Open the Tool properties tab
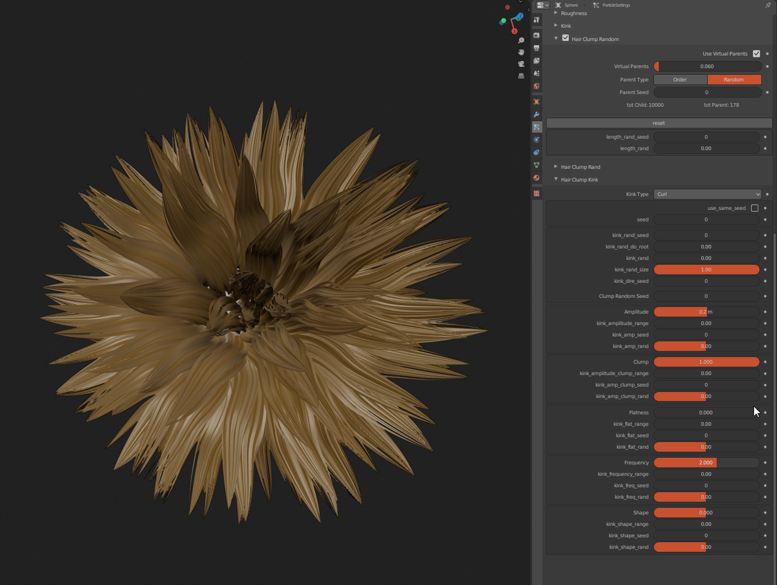This screenshot has width=777, height=585. [536, 20]
